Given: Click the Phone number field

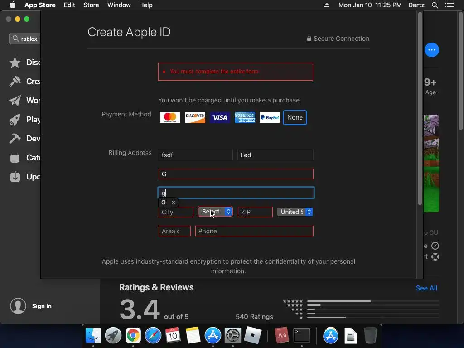Looking at the screenshot, I should (x=254, y=231).
